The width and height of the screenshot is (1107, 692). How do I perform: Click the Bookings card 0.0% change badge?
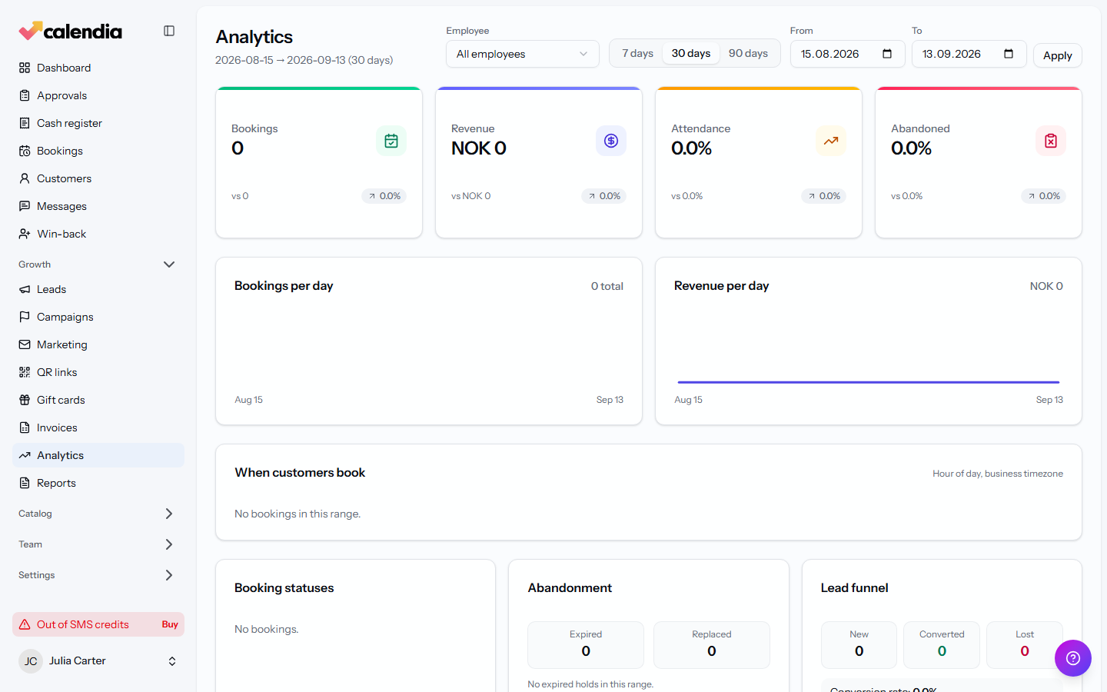(384, 196)
